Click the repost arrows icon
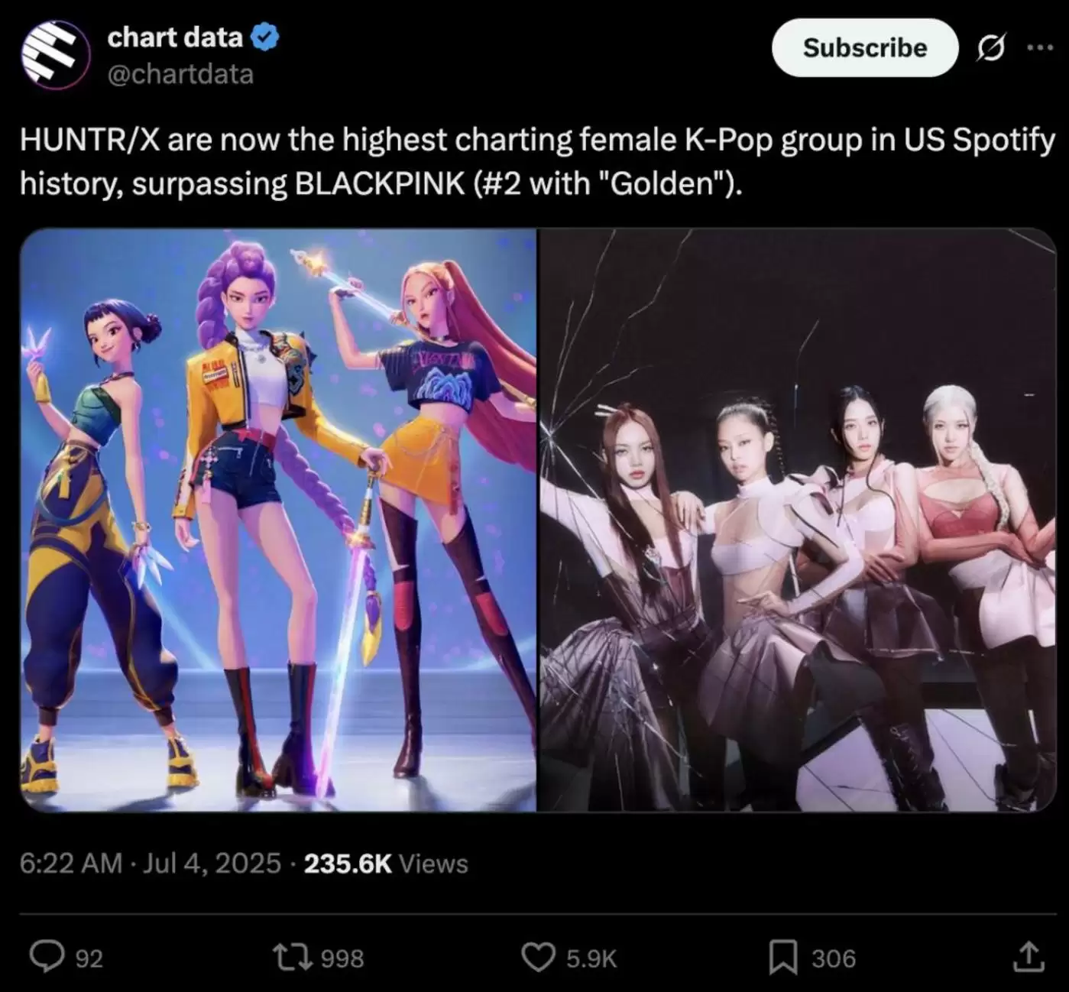The height and width of the screenshot is (992, 1069). [293, 957]
